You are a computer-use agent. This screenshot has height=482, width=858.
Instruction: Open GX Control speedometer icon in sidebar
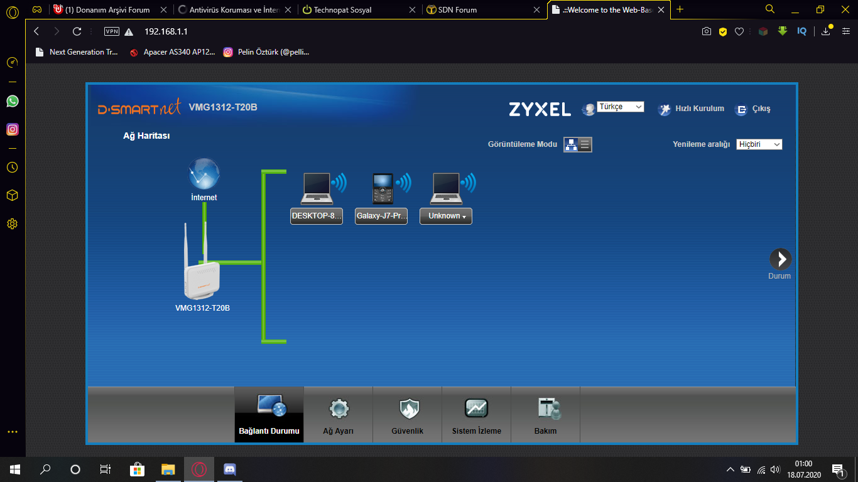coord(13,63)
